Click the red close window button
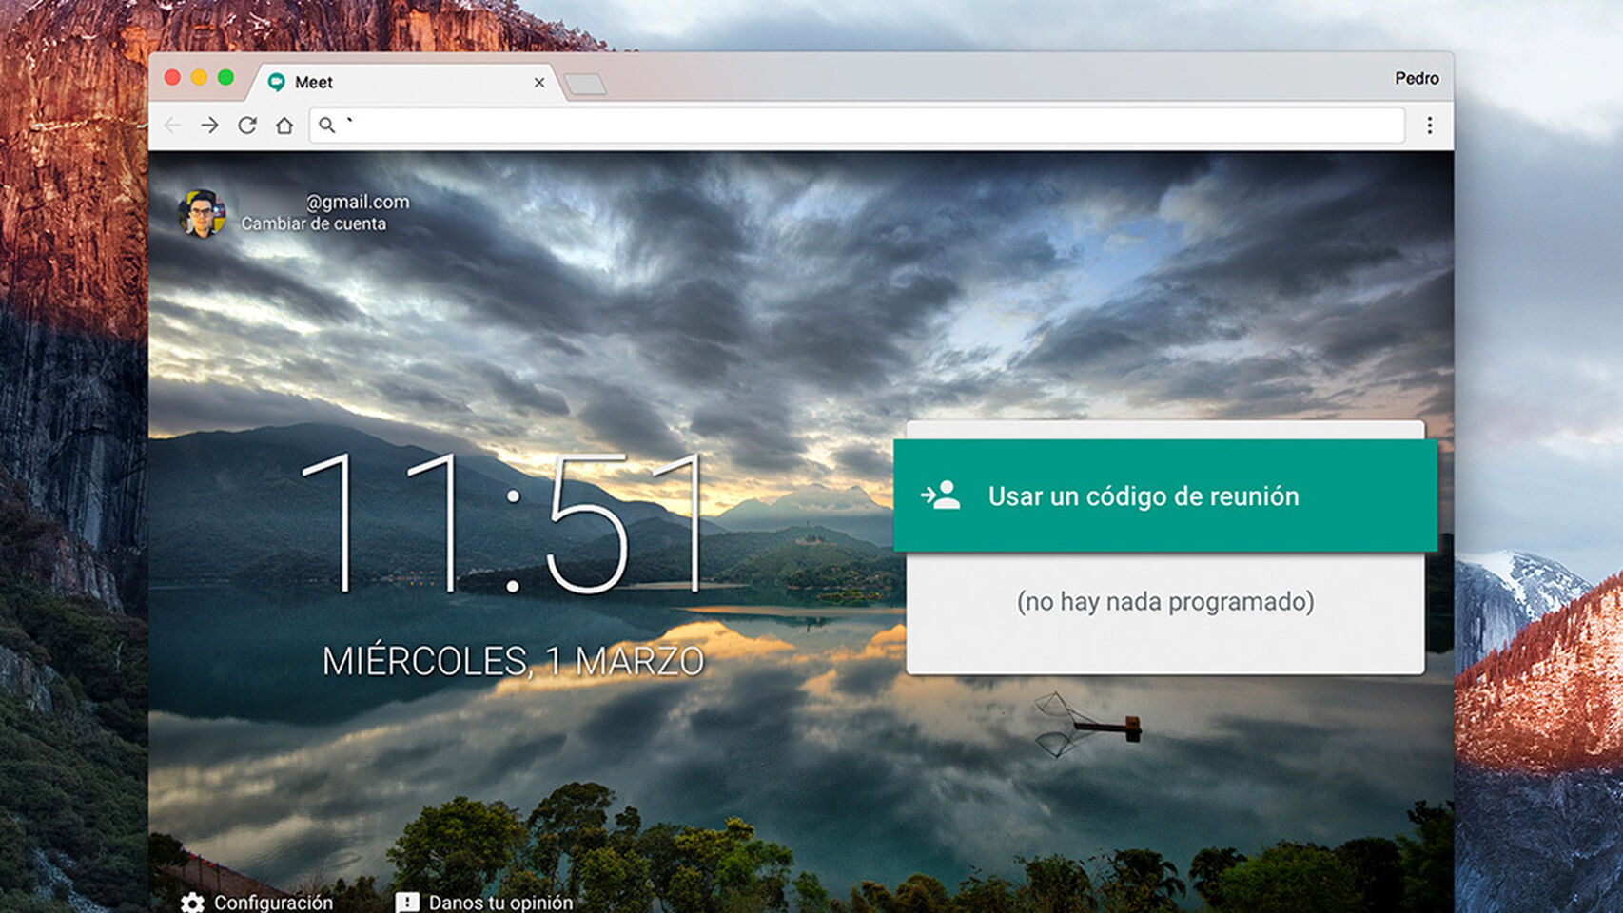This screenshot has width=1623, height=913. click(x=172, y=77)
